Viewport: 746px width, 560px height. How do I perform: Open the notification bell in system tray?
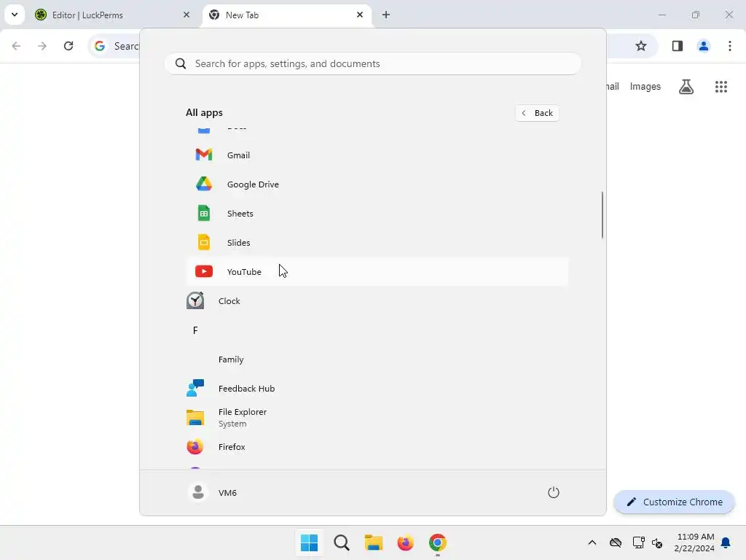point(726,542)
